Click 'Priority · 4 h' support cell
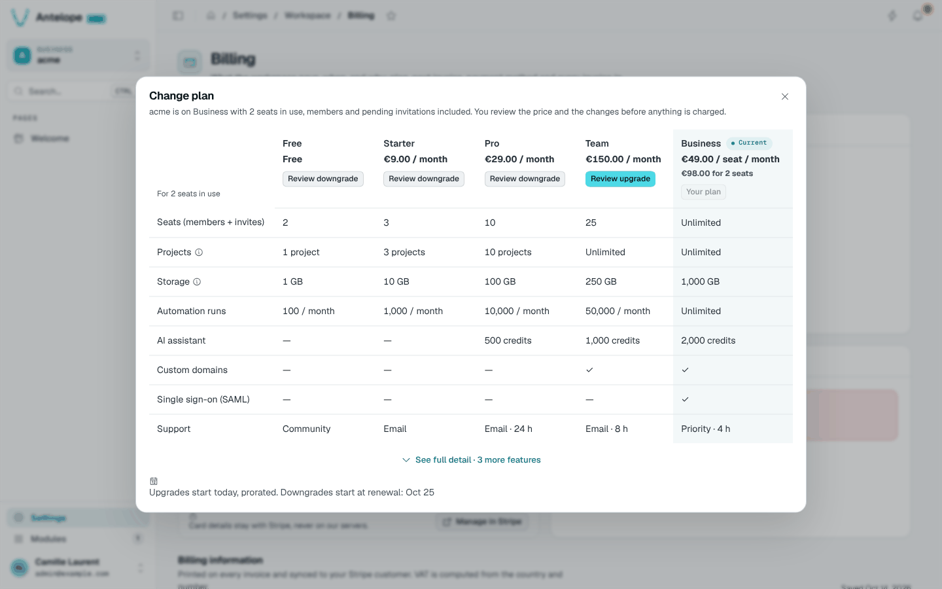Viewport: 942px width, 589px height. [x=705, y=429]
